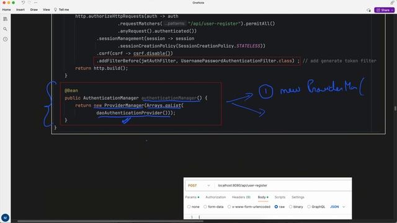This screenshot has width=397, height=223.
Task: Click the @Bean annotation text
Action: pyautogui.click(x=71, y=90)
